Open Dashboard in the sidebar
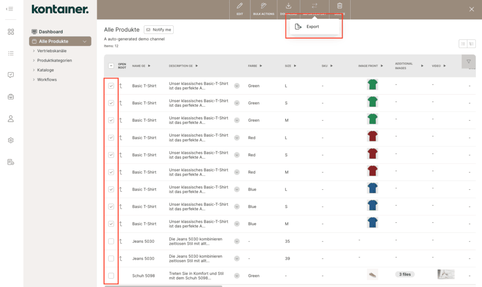The image size is (482, 287). click(50, 32)
